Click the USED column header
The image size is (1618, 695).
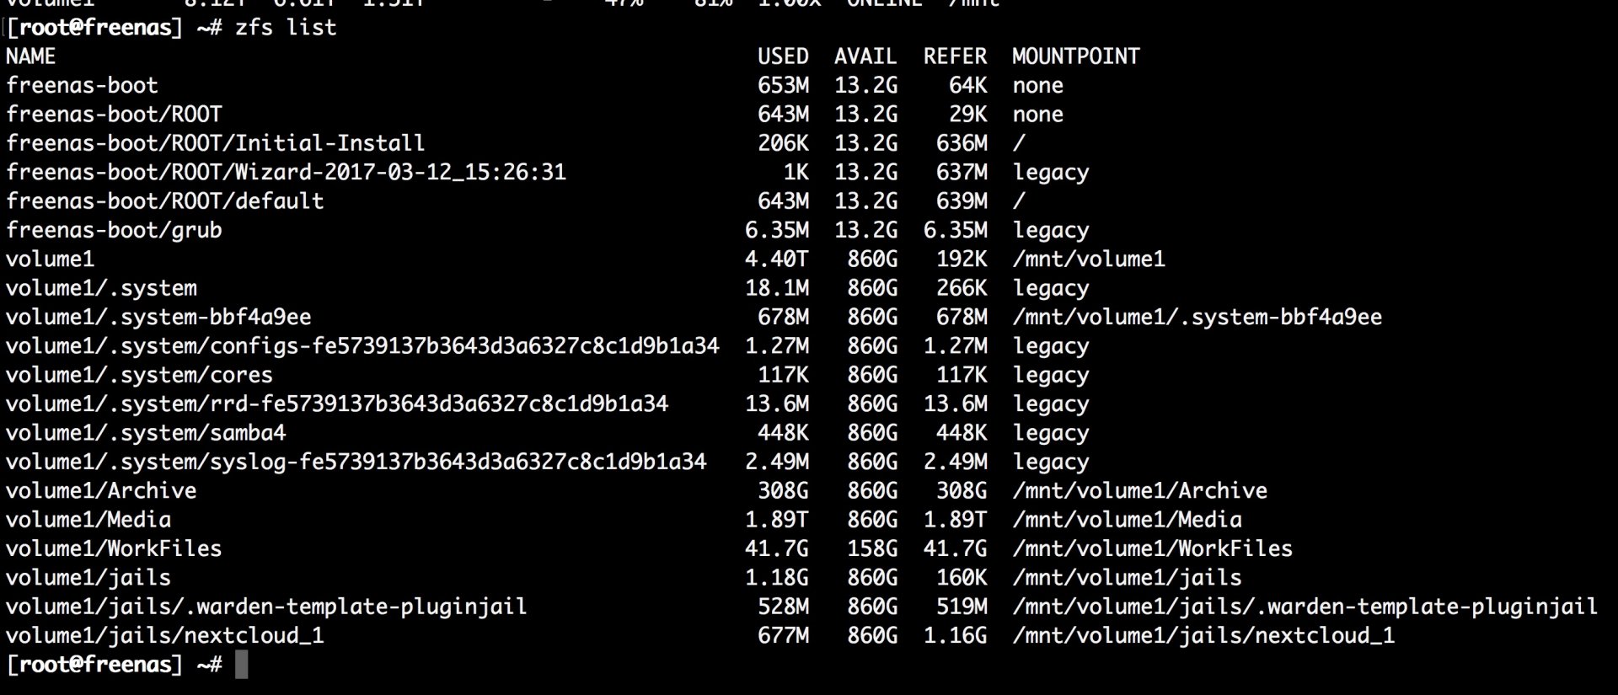[782, 56]
